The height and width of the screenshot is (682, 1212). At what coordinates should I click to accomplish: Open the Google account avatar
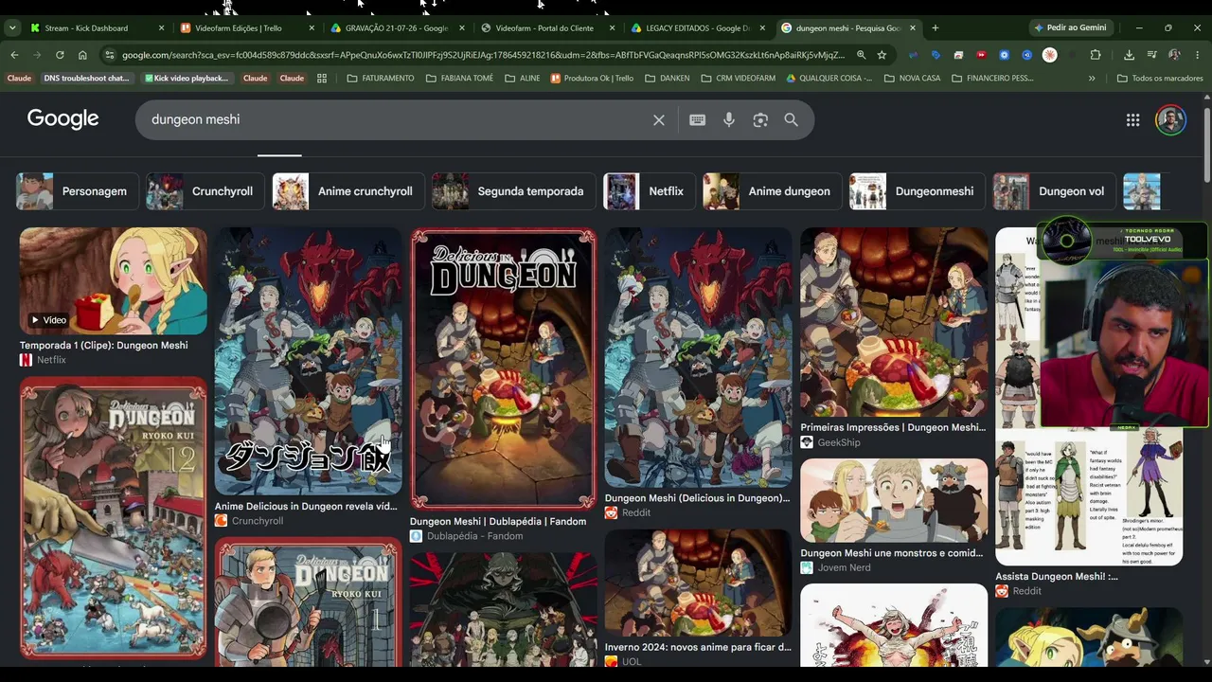pyautogui.click(x=1171, y=120)
